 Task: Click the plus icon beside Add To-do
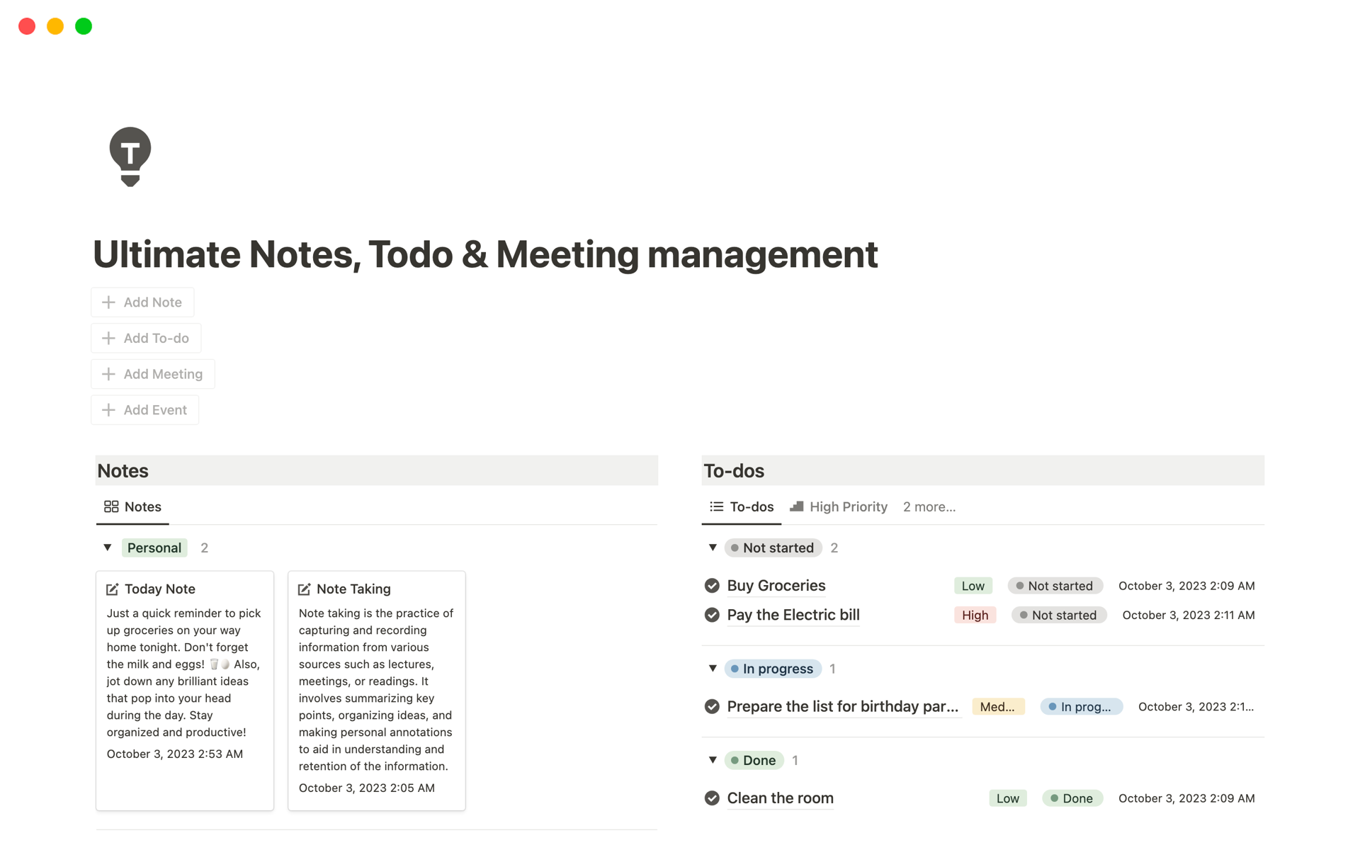(x=108, y=339)
